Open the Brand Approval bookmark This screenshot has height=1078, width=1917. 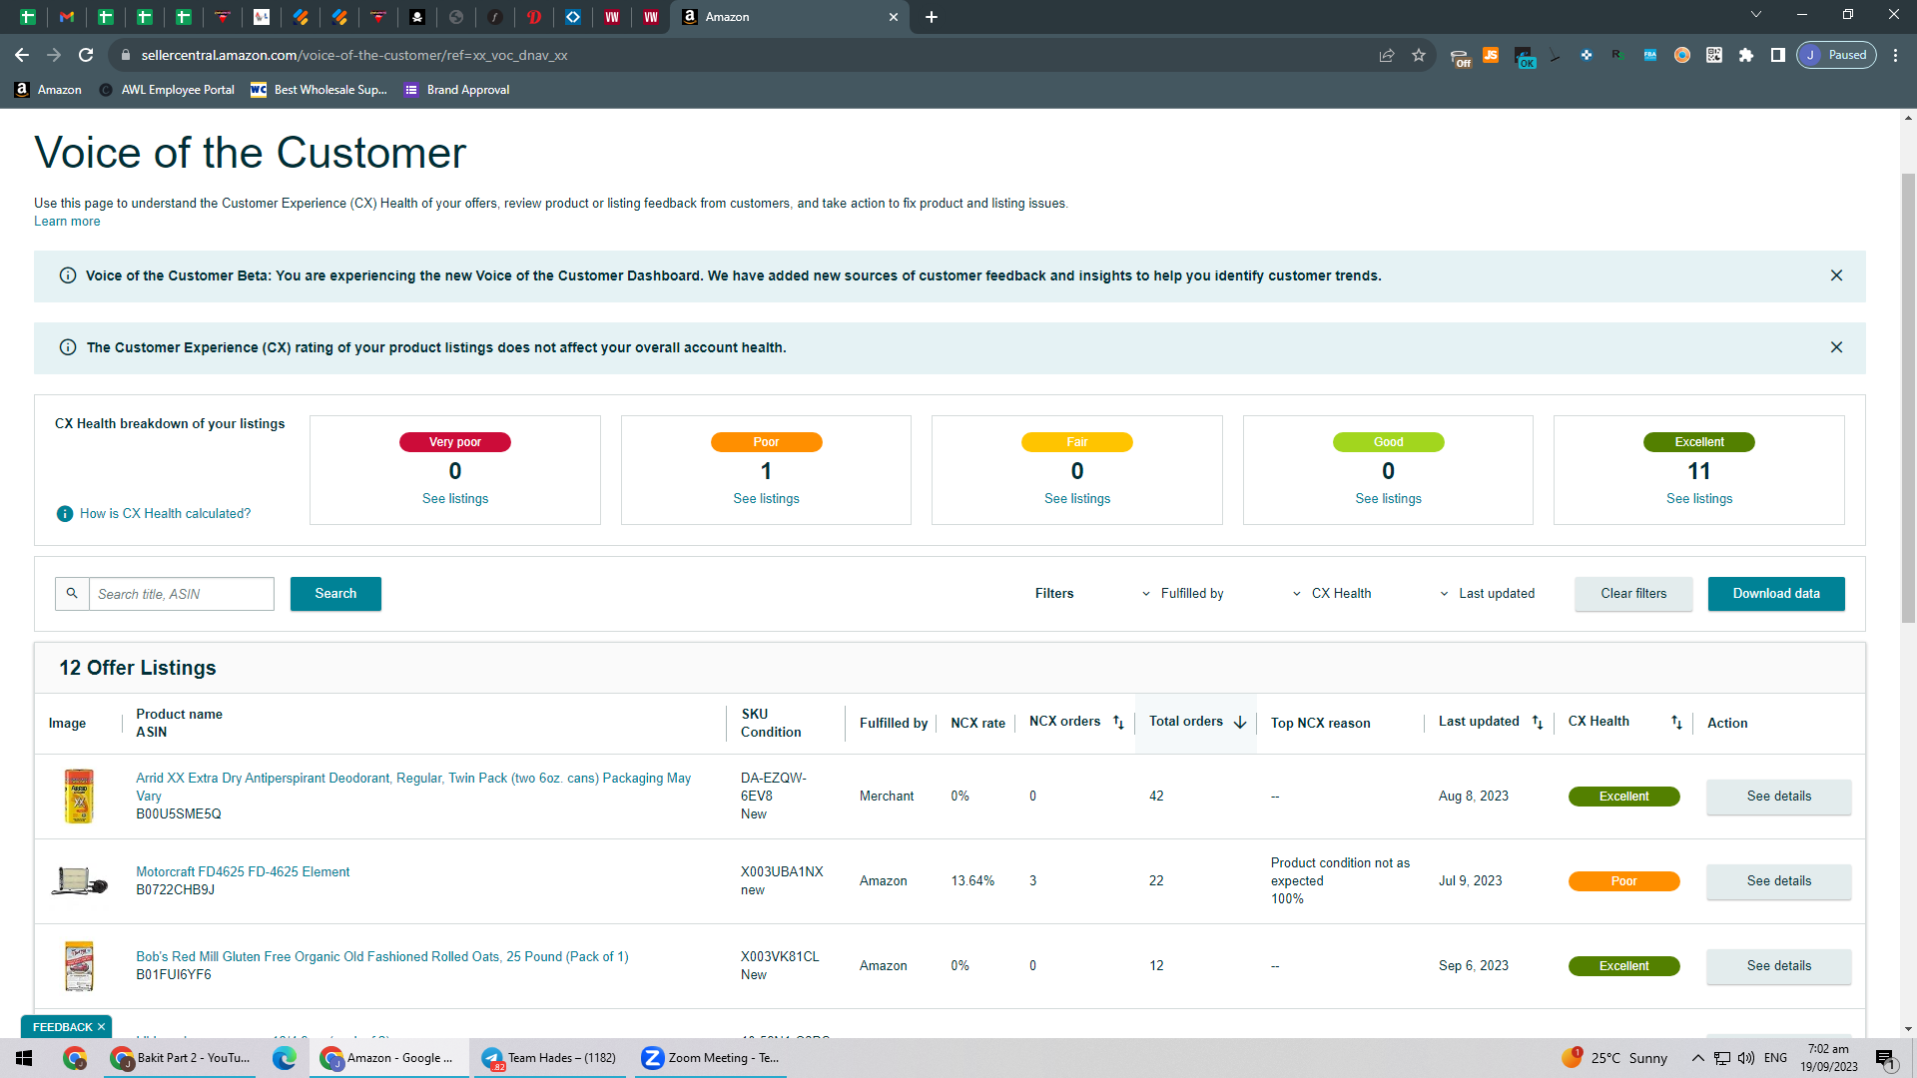[456, 90]
